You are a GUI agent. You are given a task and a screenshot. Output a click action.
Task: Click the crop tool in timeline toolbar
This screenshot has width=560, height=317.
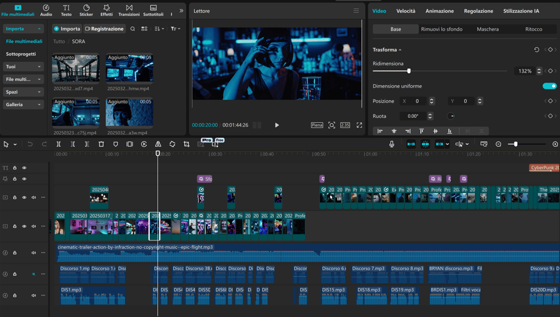click(186, 144)
